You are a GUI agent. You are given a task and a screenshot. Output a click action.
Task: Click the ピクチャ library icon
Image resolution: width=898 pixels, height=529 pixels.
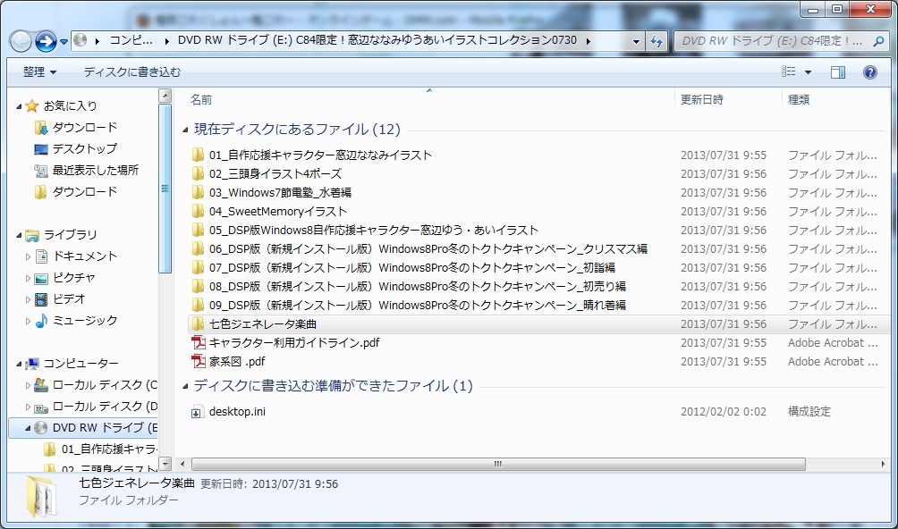41,278
